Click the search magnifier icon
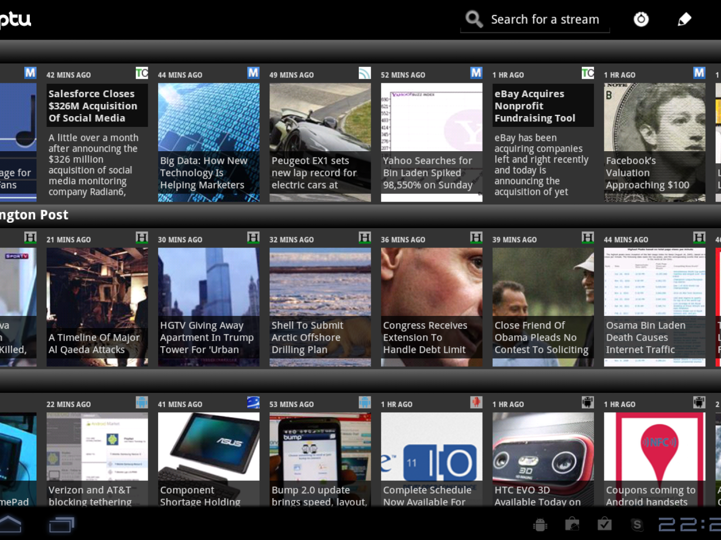This screenshot has height=540, width=721. tap(474, 19)
